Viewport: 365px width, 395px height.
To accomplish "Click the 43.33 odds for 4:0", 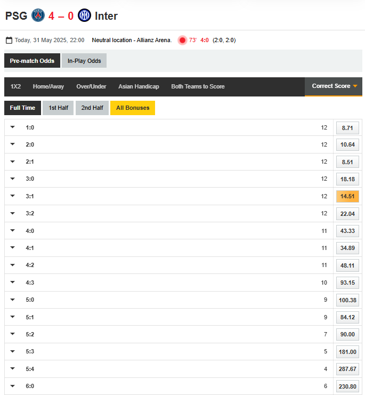I will click(347, 231).
